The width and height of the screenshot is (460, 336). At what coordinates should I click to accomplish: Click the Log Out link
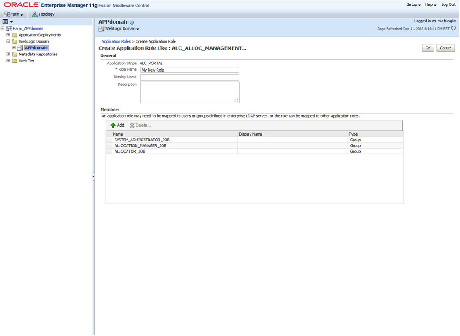(448, 4)
